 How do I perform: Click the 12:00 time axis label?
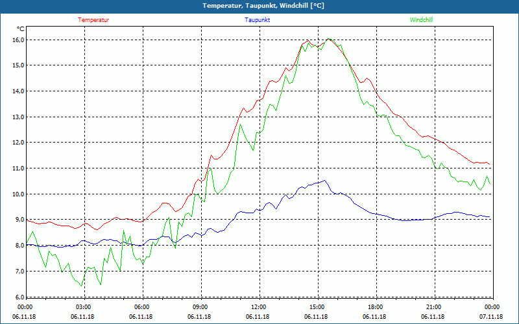coord(259,307)
